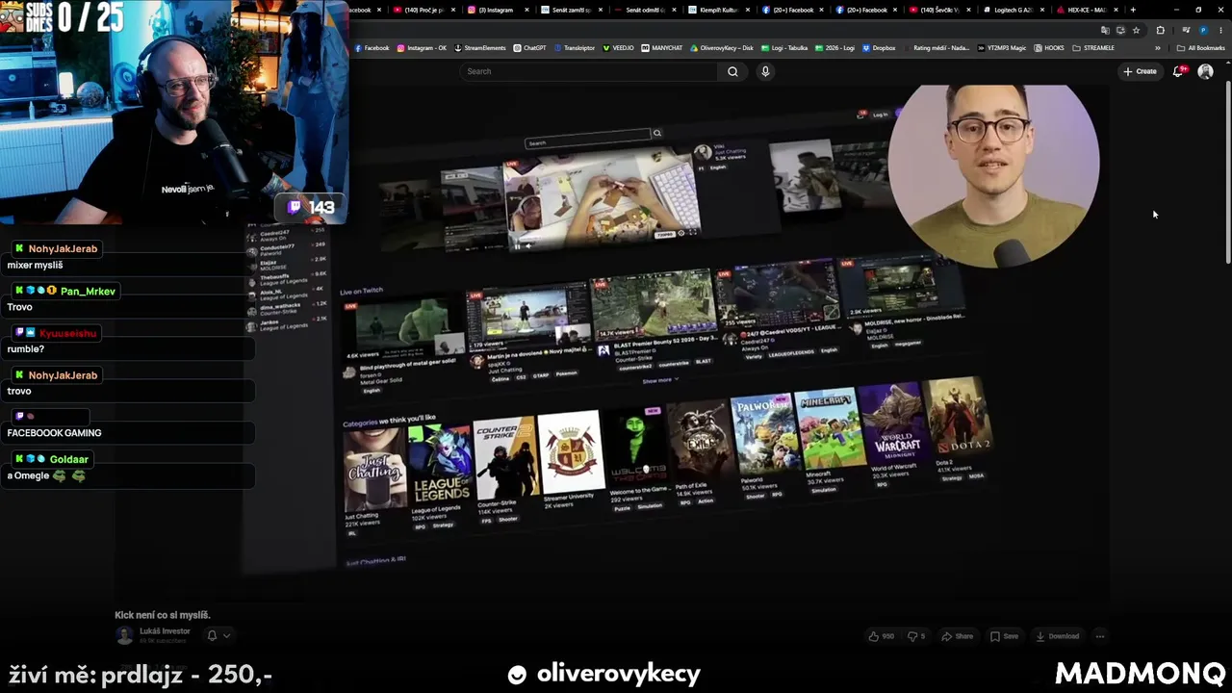Dislike the video using thumbs-down
This screenshot has height=693, width=1232.
coord(914,636)
